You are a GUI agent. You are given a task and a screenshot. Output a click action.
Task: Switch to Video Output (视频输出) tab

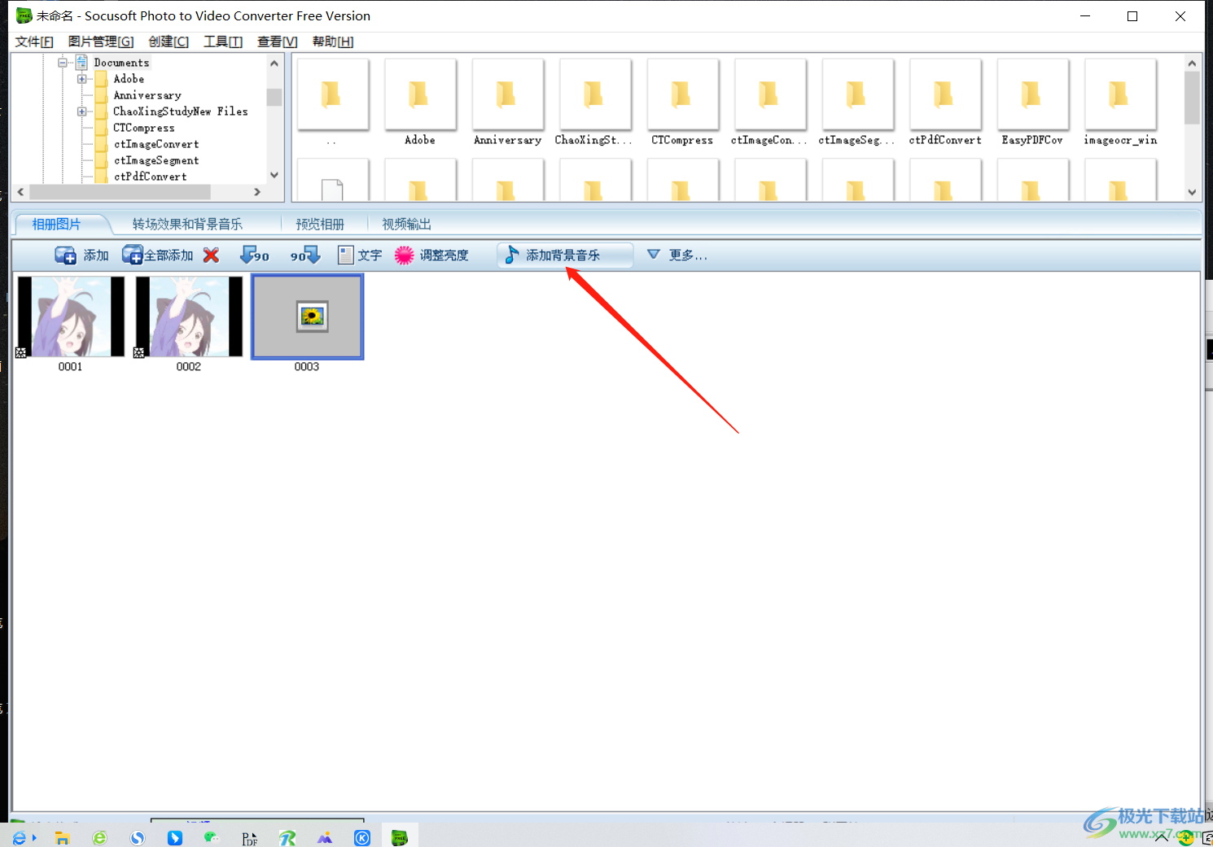406,225
